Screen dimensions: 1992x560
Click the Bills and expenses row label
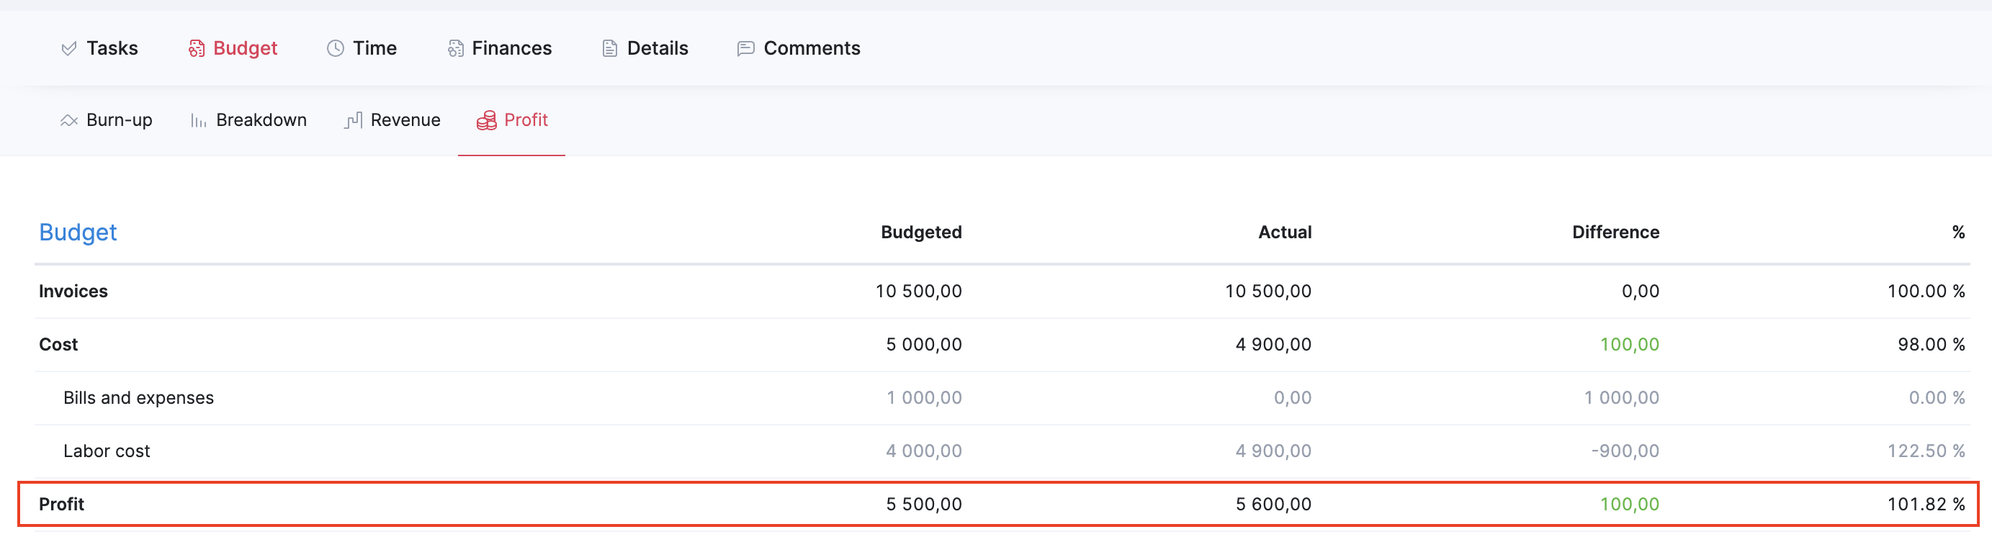click(x=138, y=398)
